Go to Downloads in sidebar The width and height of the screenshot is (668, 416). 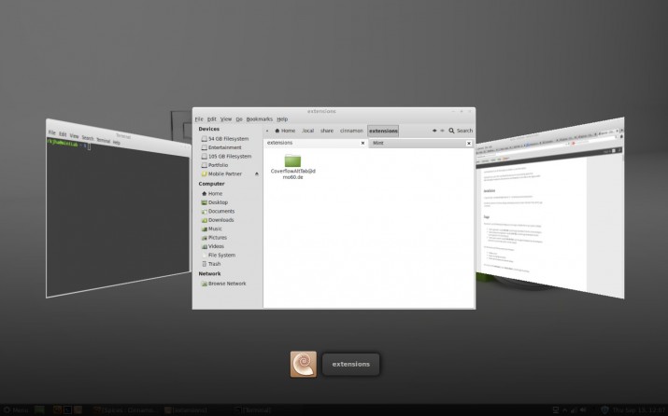[x=220, y=219]
